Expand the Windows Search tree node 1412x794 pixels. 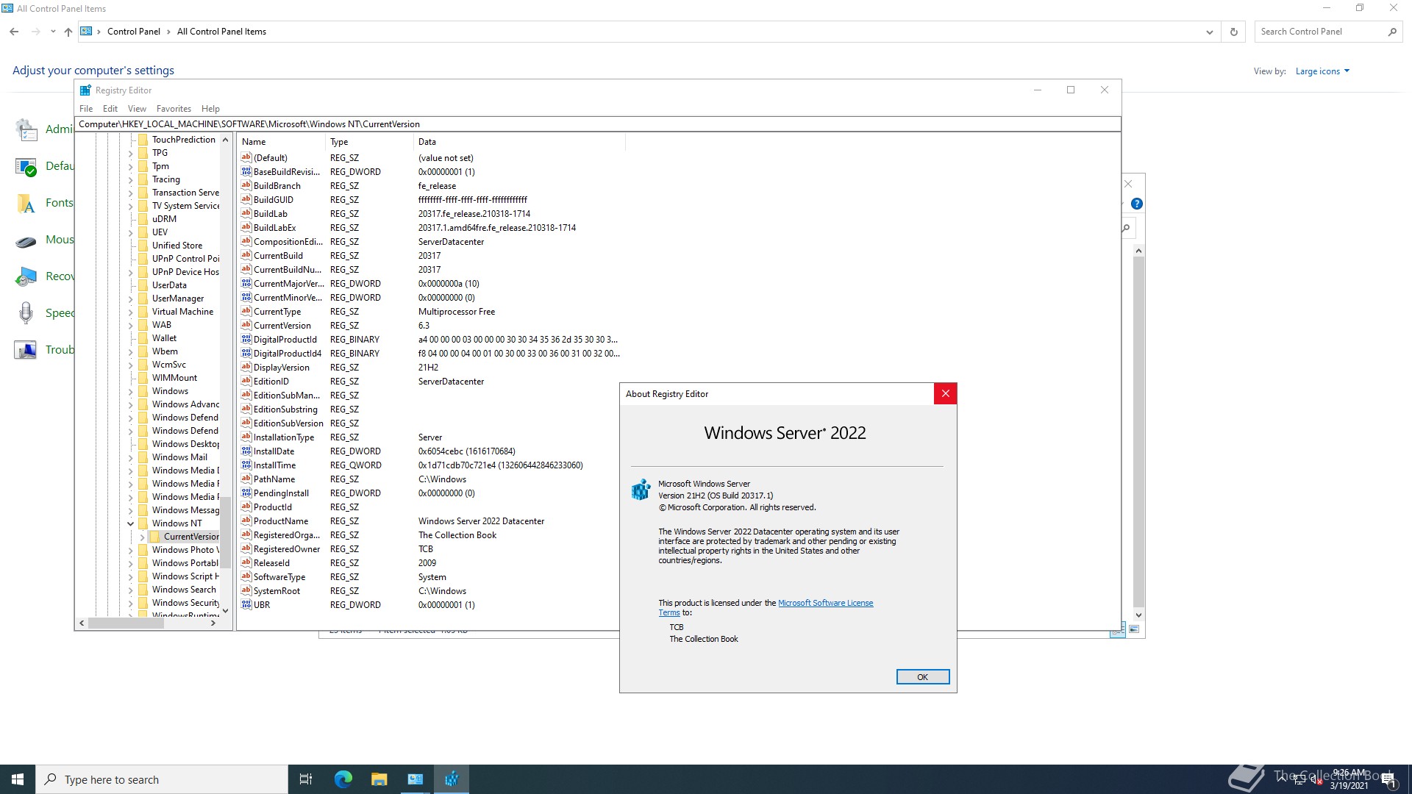pyautogui.click(x=131, y=590)
